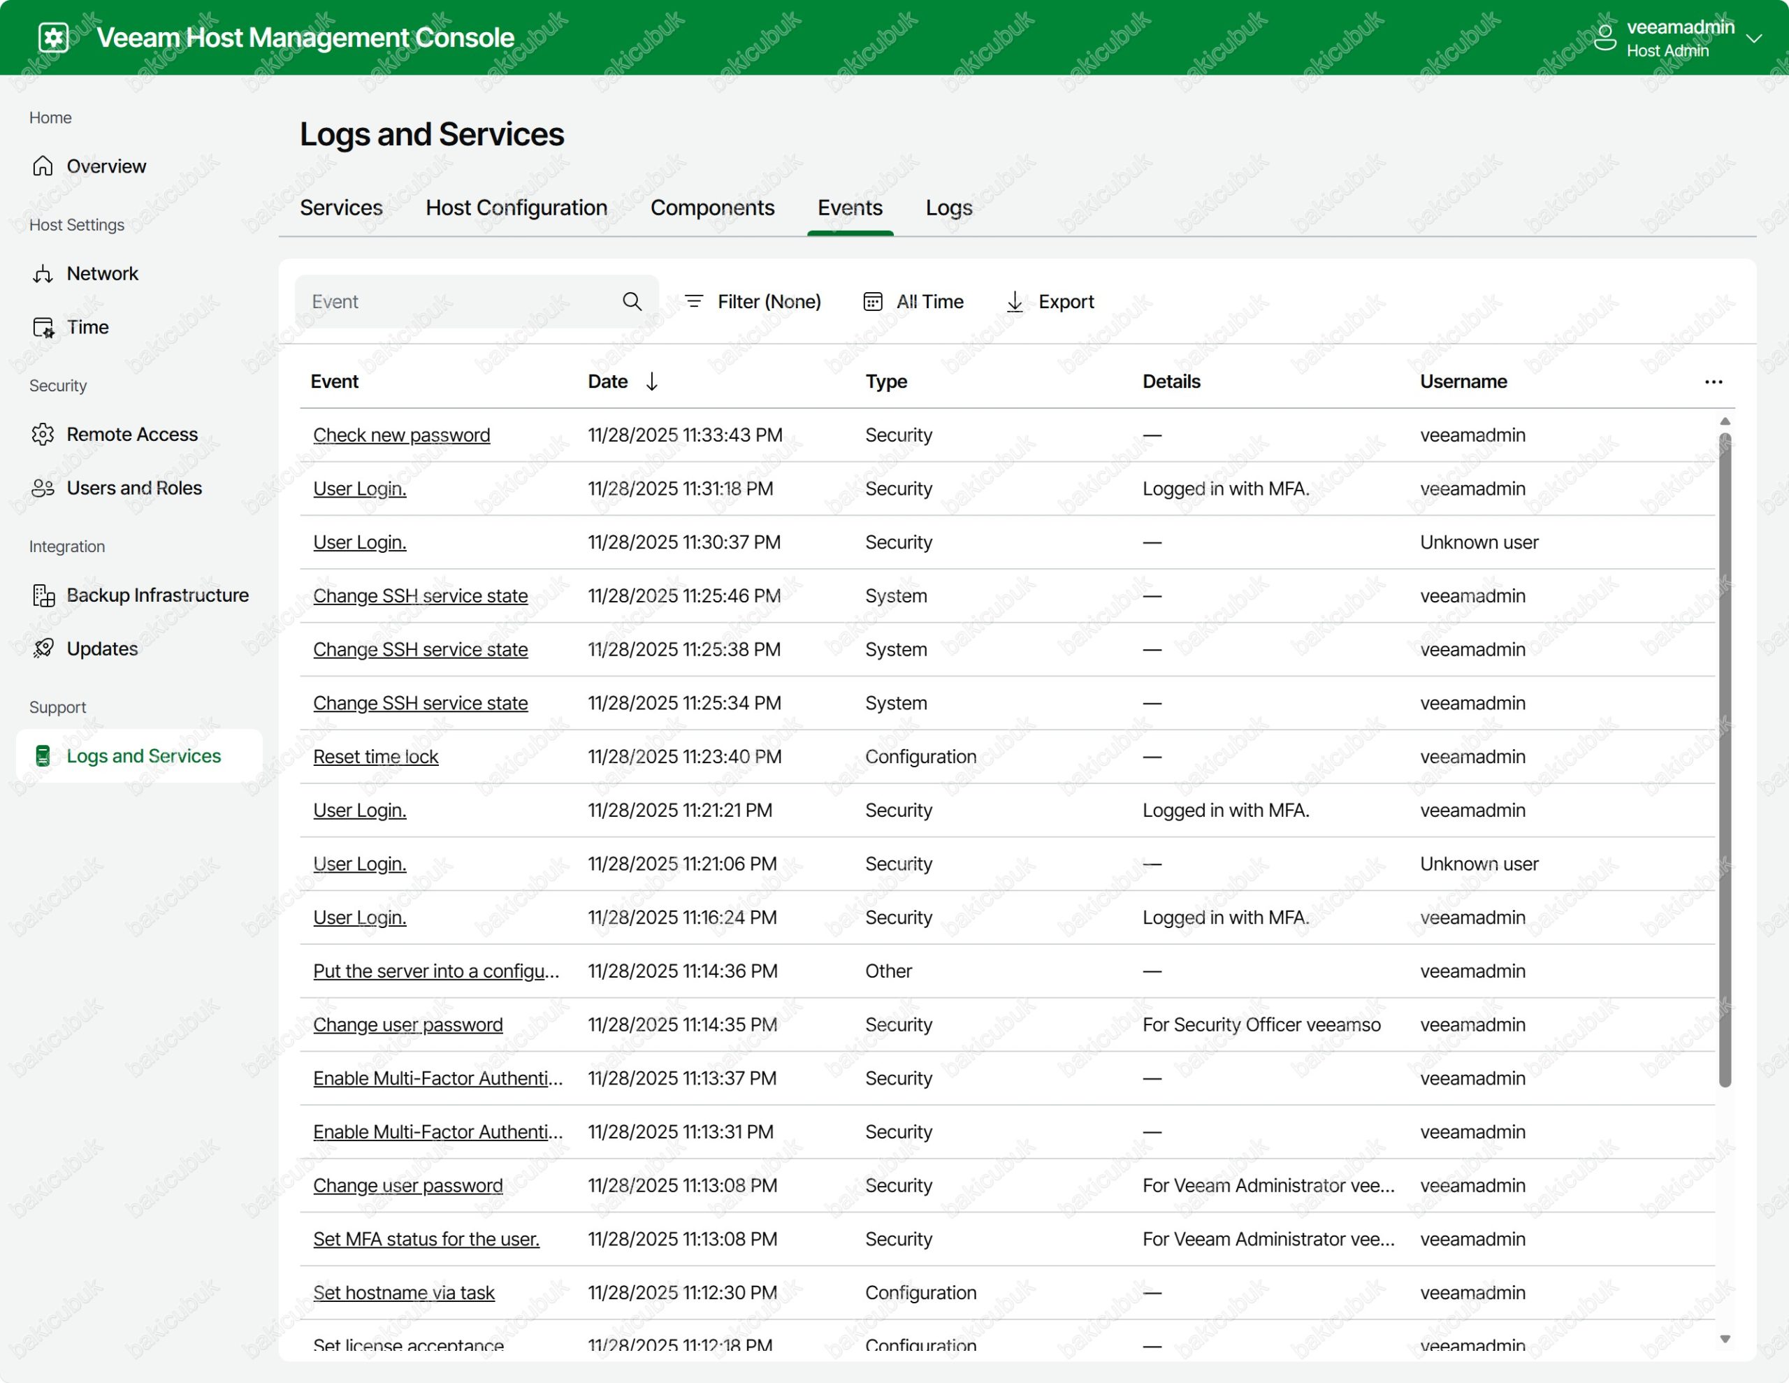Image resolution: width=1789 pixels, height=1383 pixels.
Task: Switch to the Logs tab
Action: click(948, 208)
